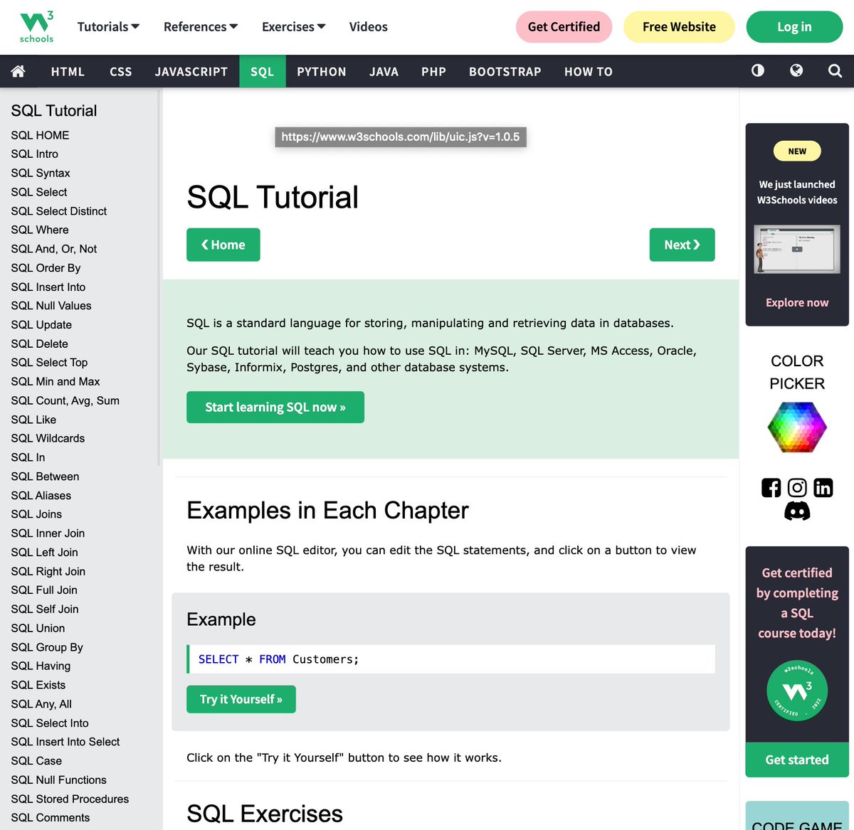Open SQL Order By in sidebar

point(46,268)
